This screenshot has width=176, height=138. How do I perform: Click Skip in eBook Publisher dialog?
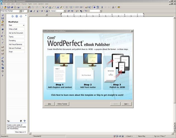49,104
